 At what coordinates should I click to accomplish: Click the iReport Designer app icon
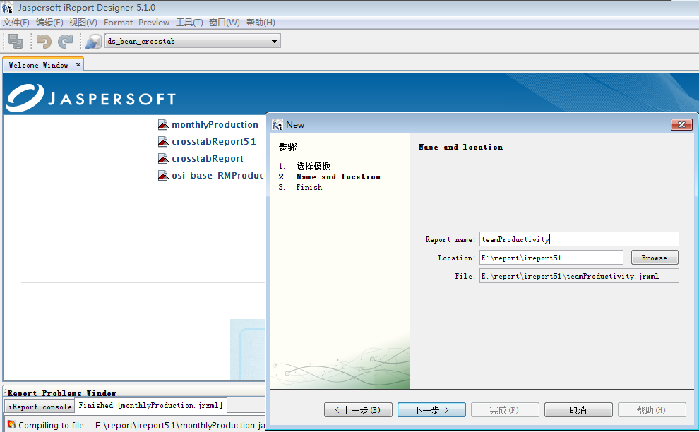7,8
